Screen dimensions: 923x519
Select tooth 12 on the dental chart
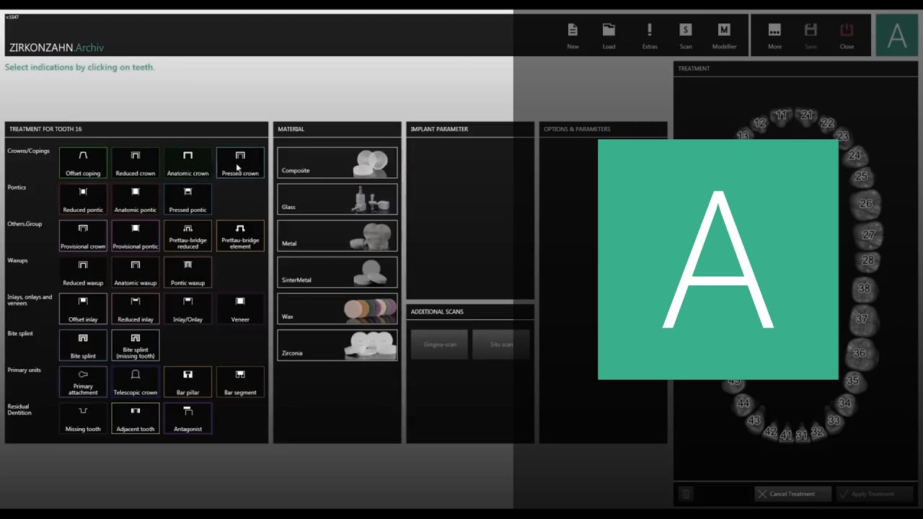759,123
